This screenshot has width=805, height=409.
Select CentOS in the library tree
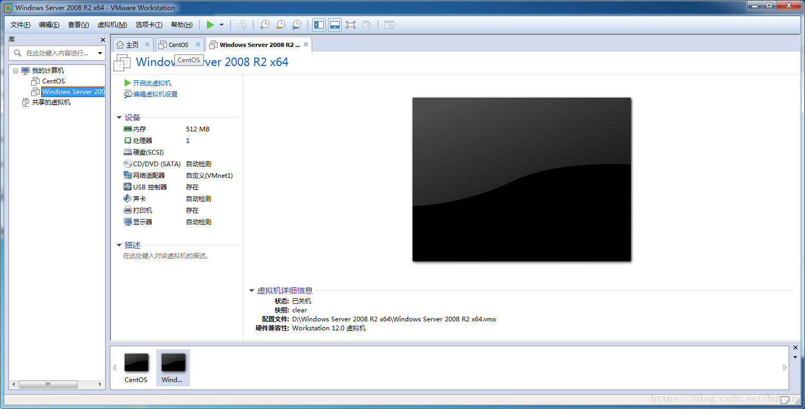[53, 81]
